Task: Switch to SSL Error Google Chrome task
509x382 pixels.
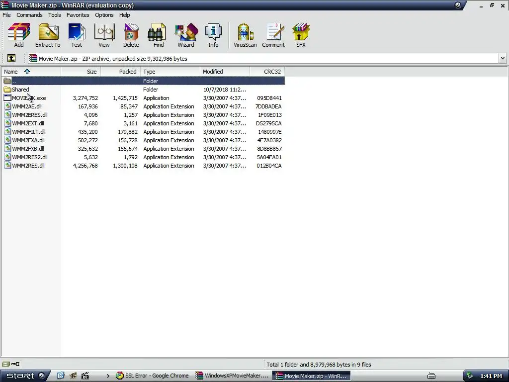Action: click(x=153, y=376)
